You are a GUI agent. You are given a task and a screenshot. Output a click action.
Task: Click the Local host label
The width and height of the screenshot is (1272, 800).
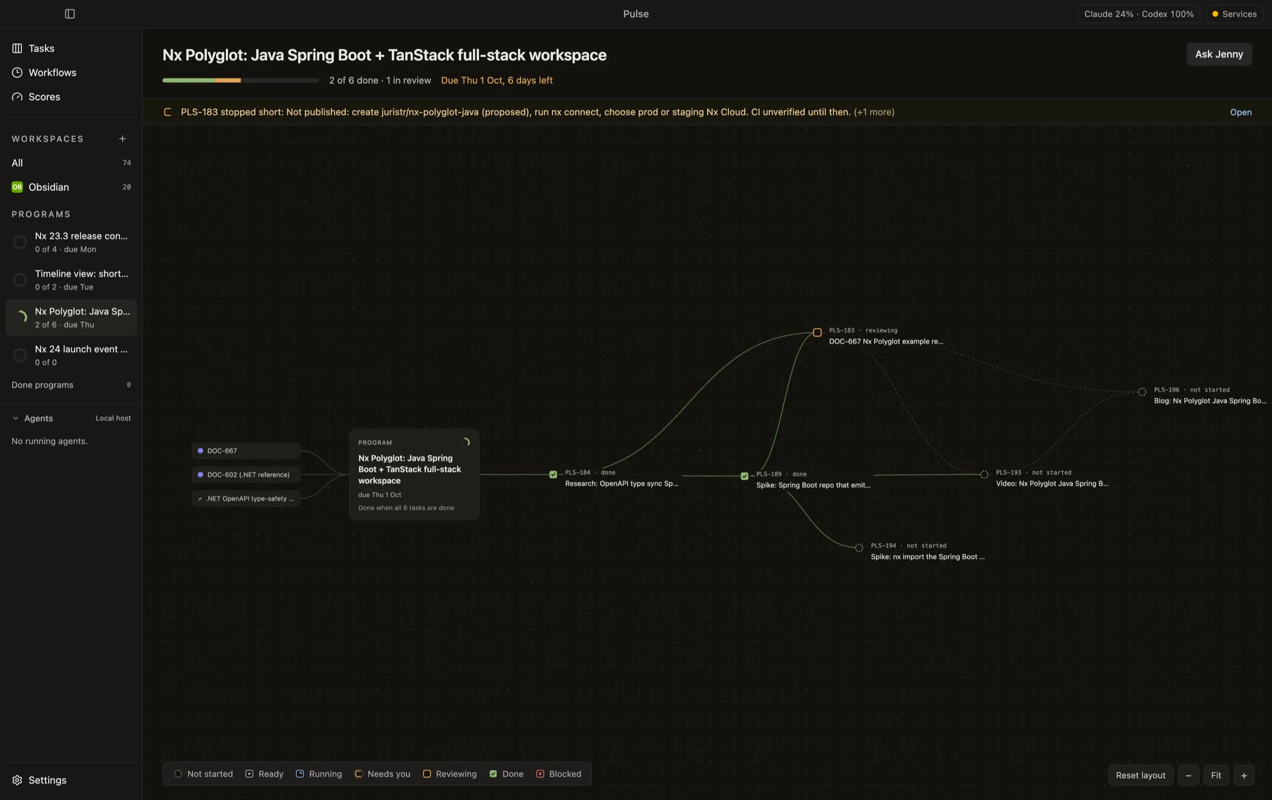coord(113,418)
